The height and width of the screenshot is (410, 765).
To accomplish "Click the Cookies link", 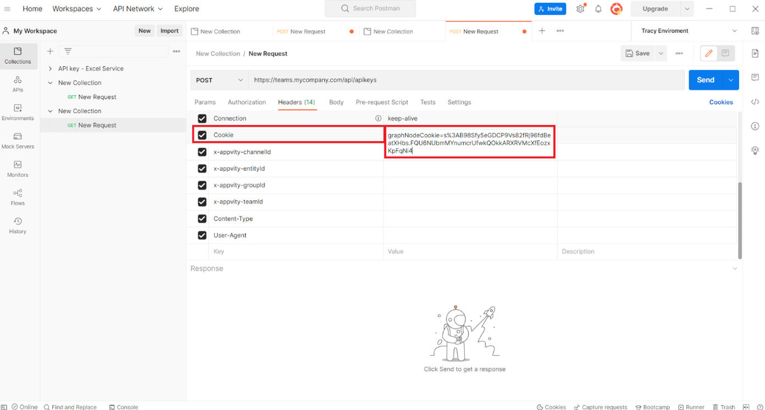I will tap(720, 102).
